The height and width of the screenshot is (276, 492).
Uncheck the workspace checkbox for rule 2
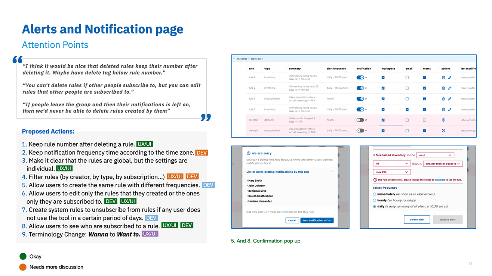tap(383, 88)
